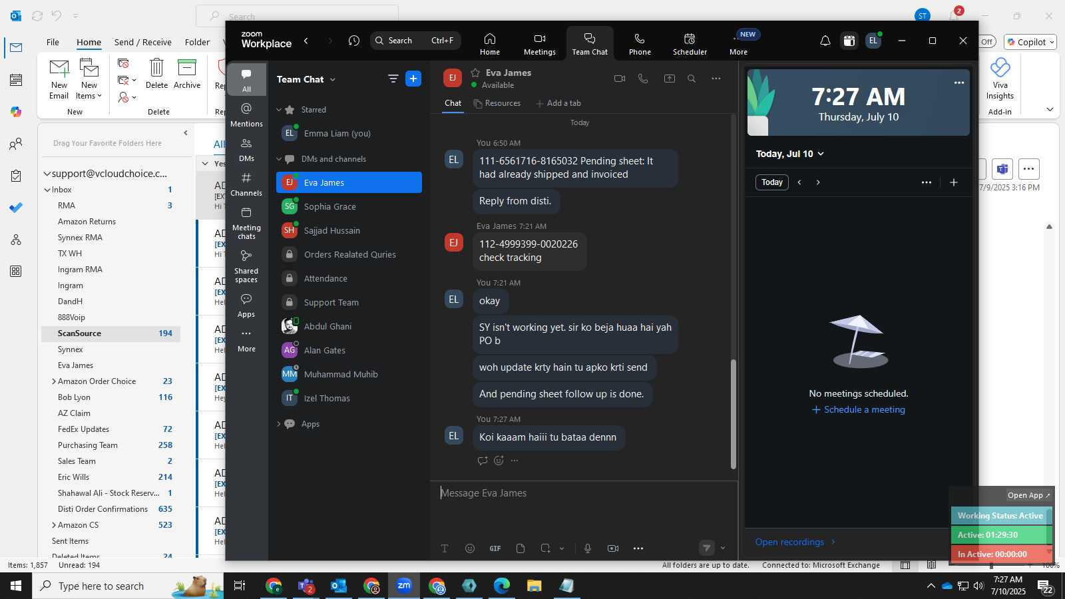Click text formatting icon in composer

[445, 548]
